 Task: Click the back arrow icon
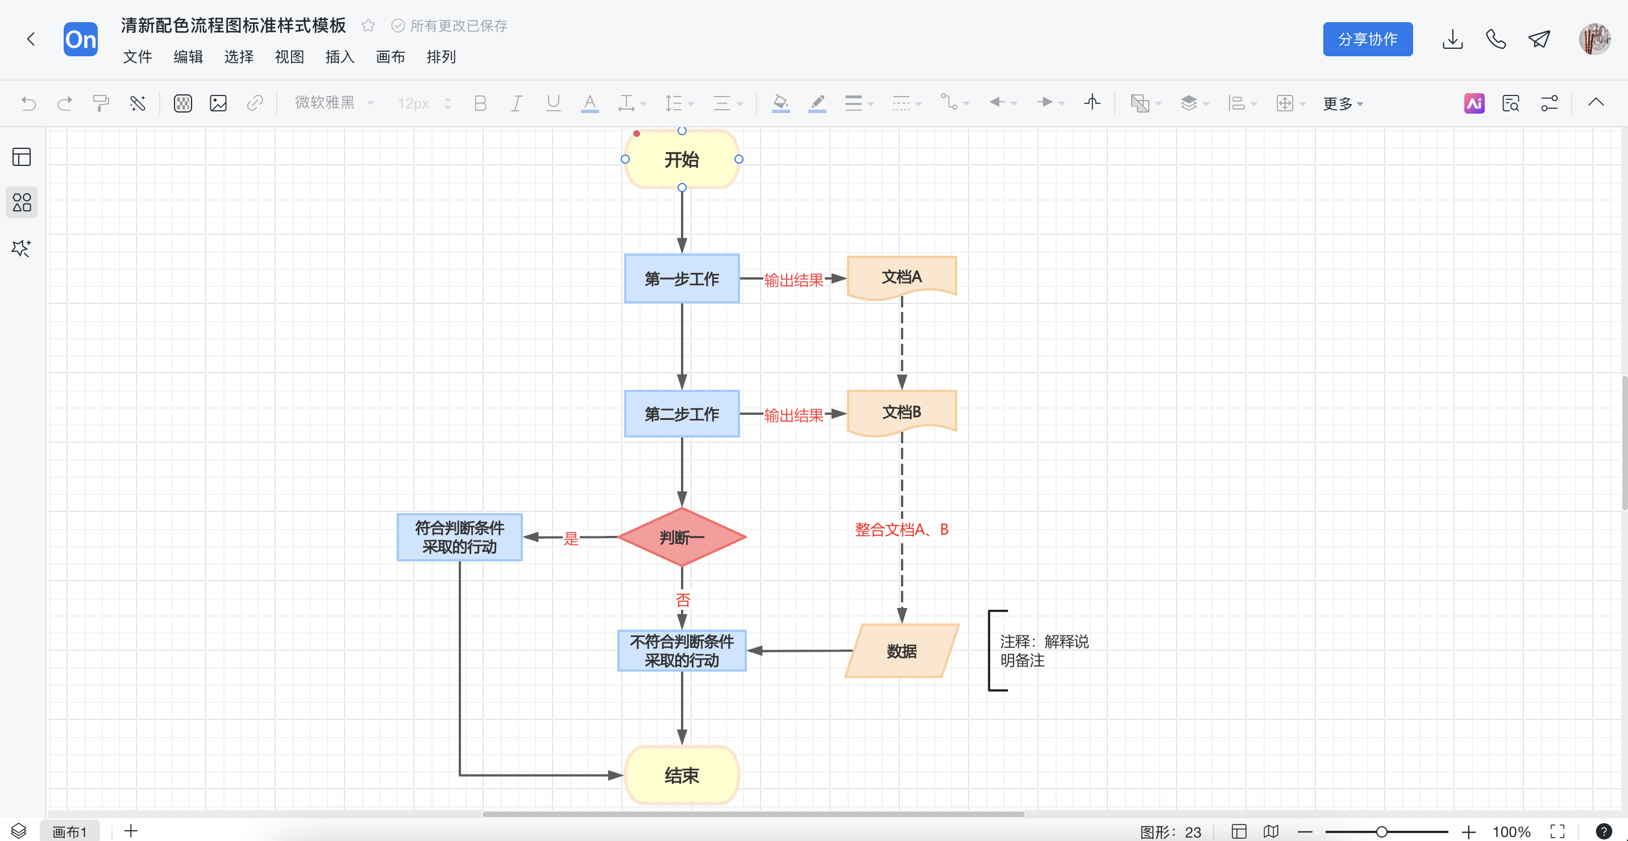(30, 39)
